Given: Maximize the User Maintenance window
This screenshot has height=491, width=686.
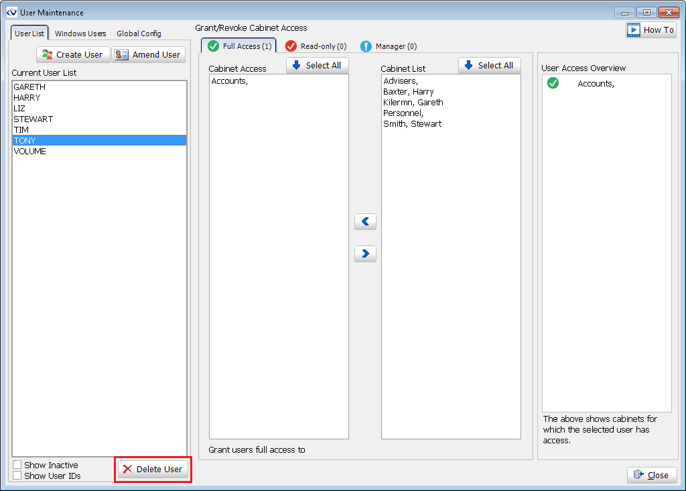Looking at the screenshot, I should 646,13.
